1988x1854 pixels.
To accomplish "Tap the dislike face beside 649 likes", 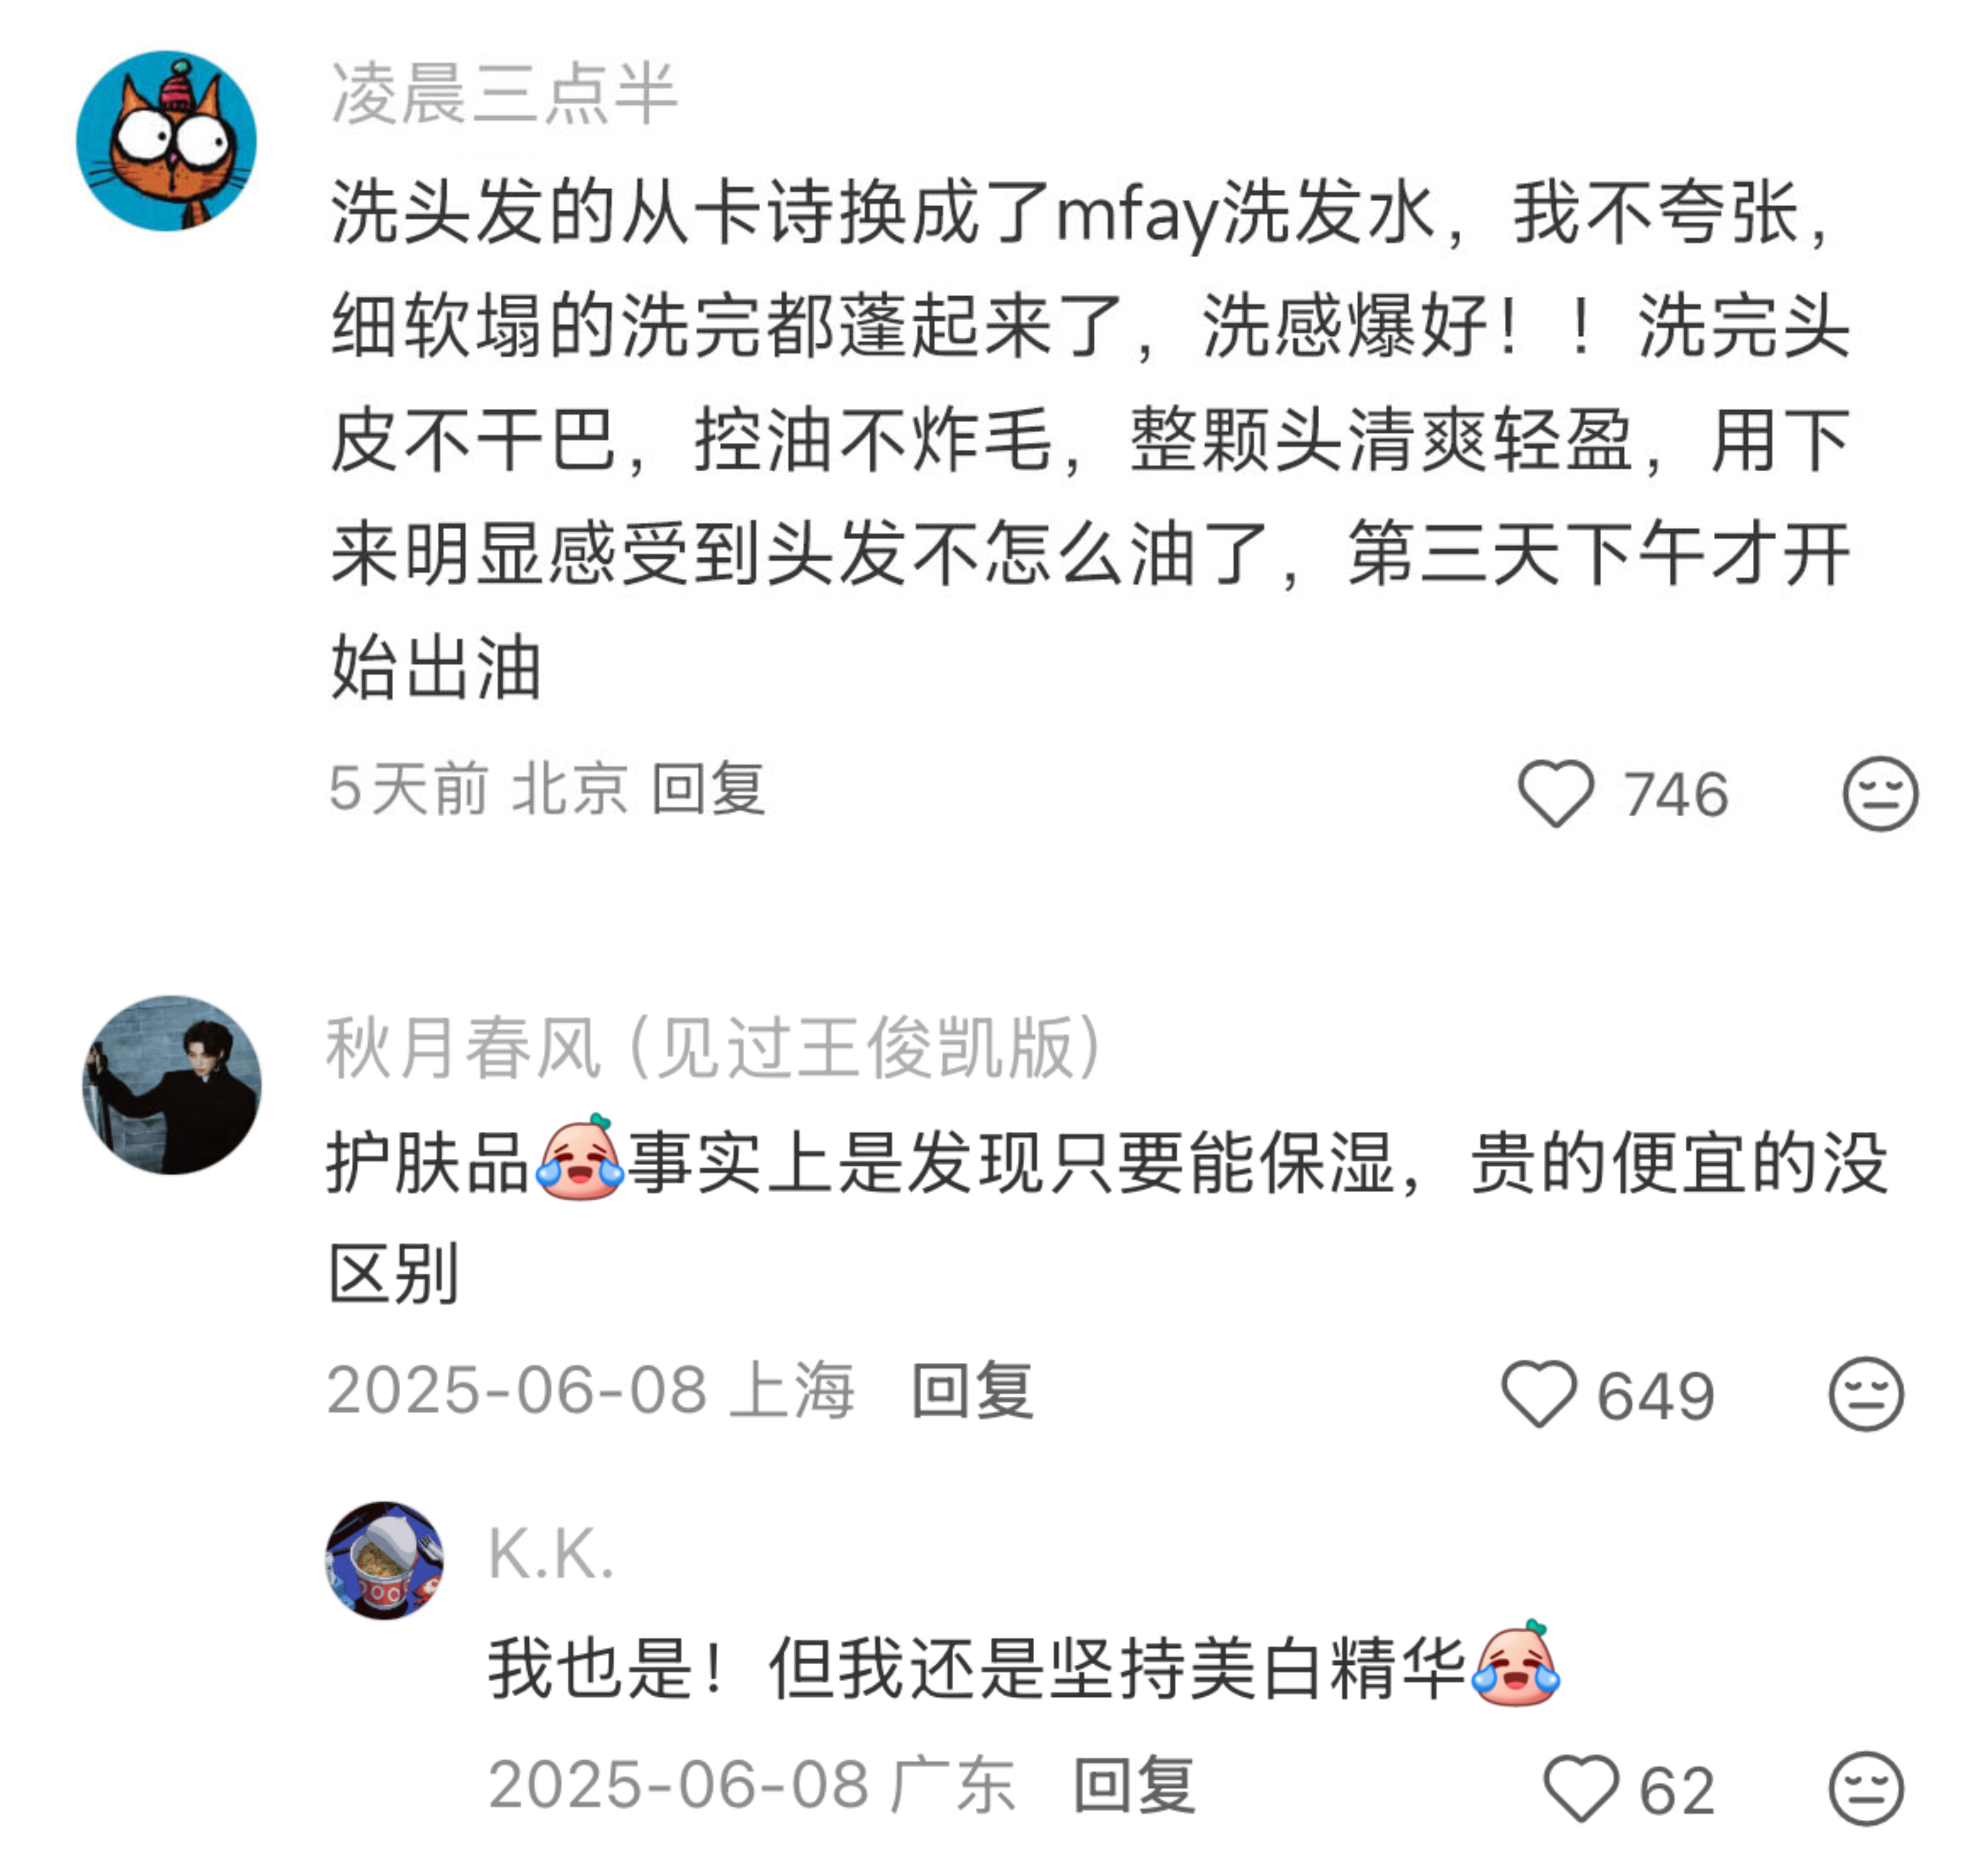I will 1866,1393.
